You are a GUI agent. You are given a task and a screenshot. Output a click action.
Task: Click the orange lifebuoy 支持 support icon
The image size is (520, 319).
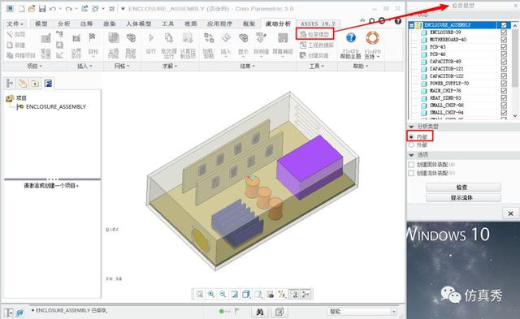[372, 38]
